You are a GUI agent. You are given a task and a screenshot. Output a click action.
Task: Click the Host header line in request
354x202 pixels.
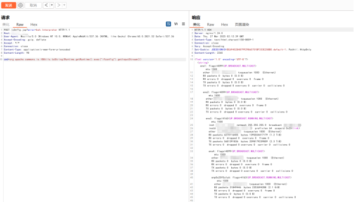pyautogui.click(x=16, y=33)
